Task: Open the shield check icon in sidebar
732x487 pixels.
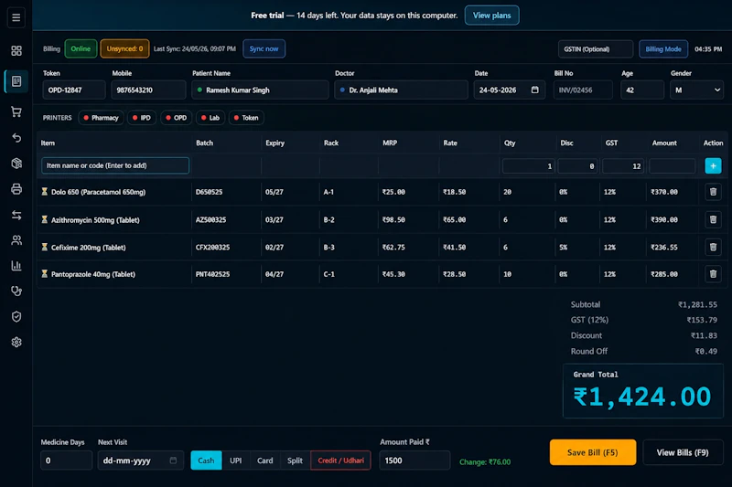Action: pyautogui.click(x=16, y=317)
